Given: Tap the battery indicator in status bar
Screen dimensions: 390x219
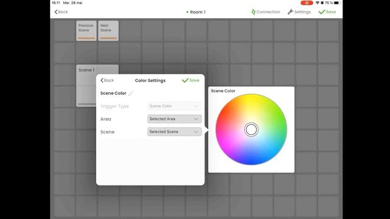Looking at the screenshot, I should [336, 2].
